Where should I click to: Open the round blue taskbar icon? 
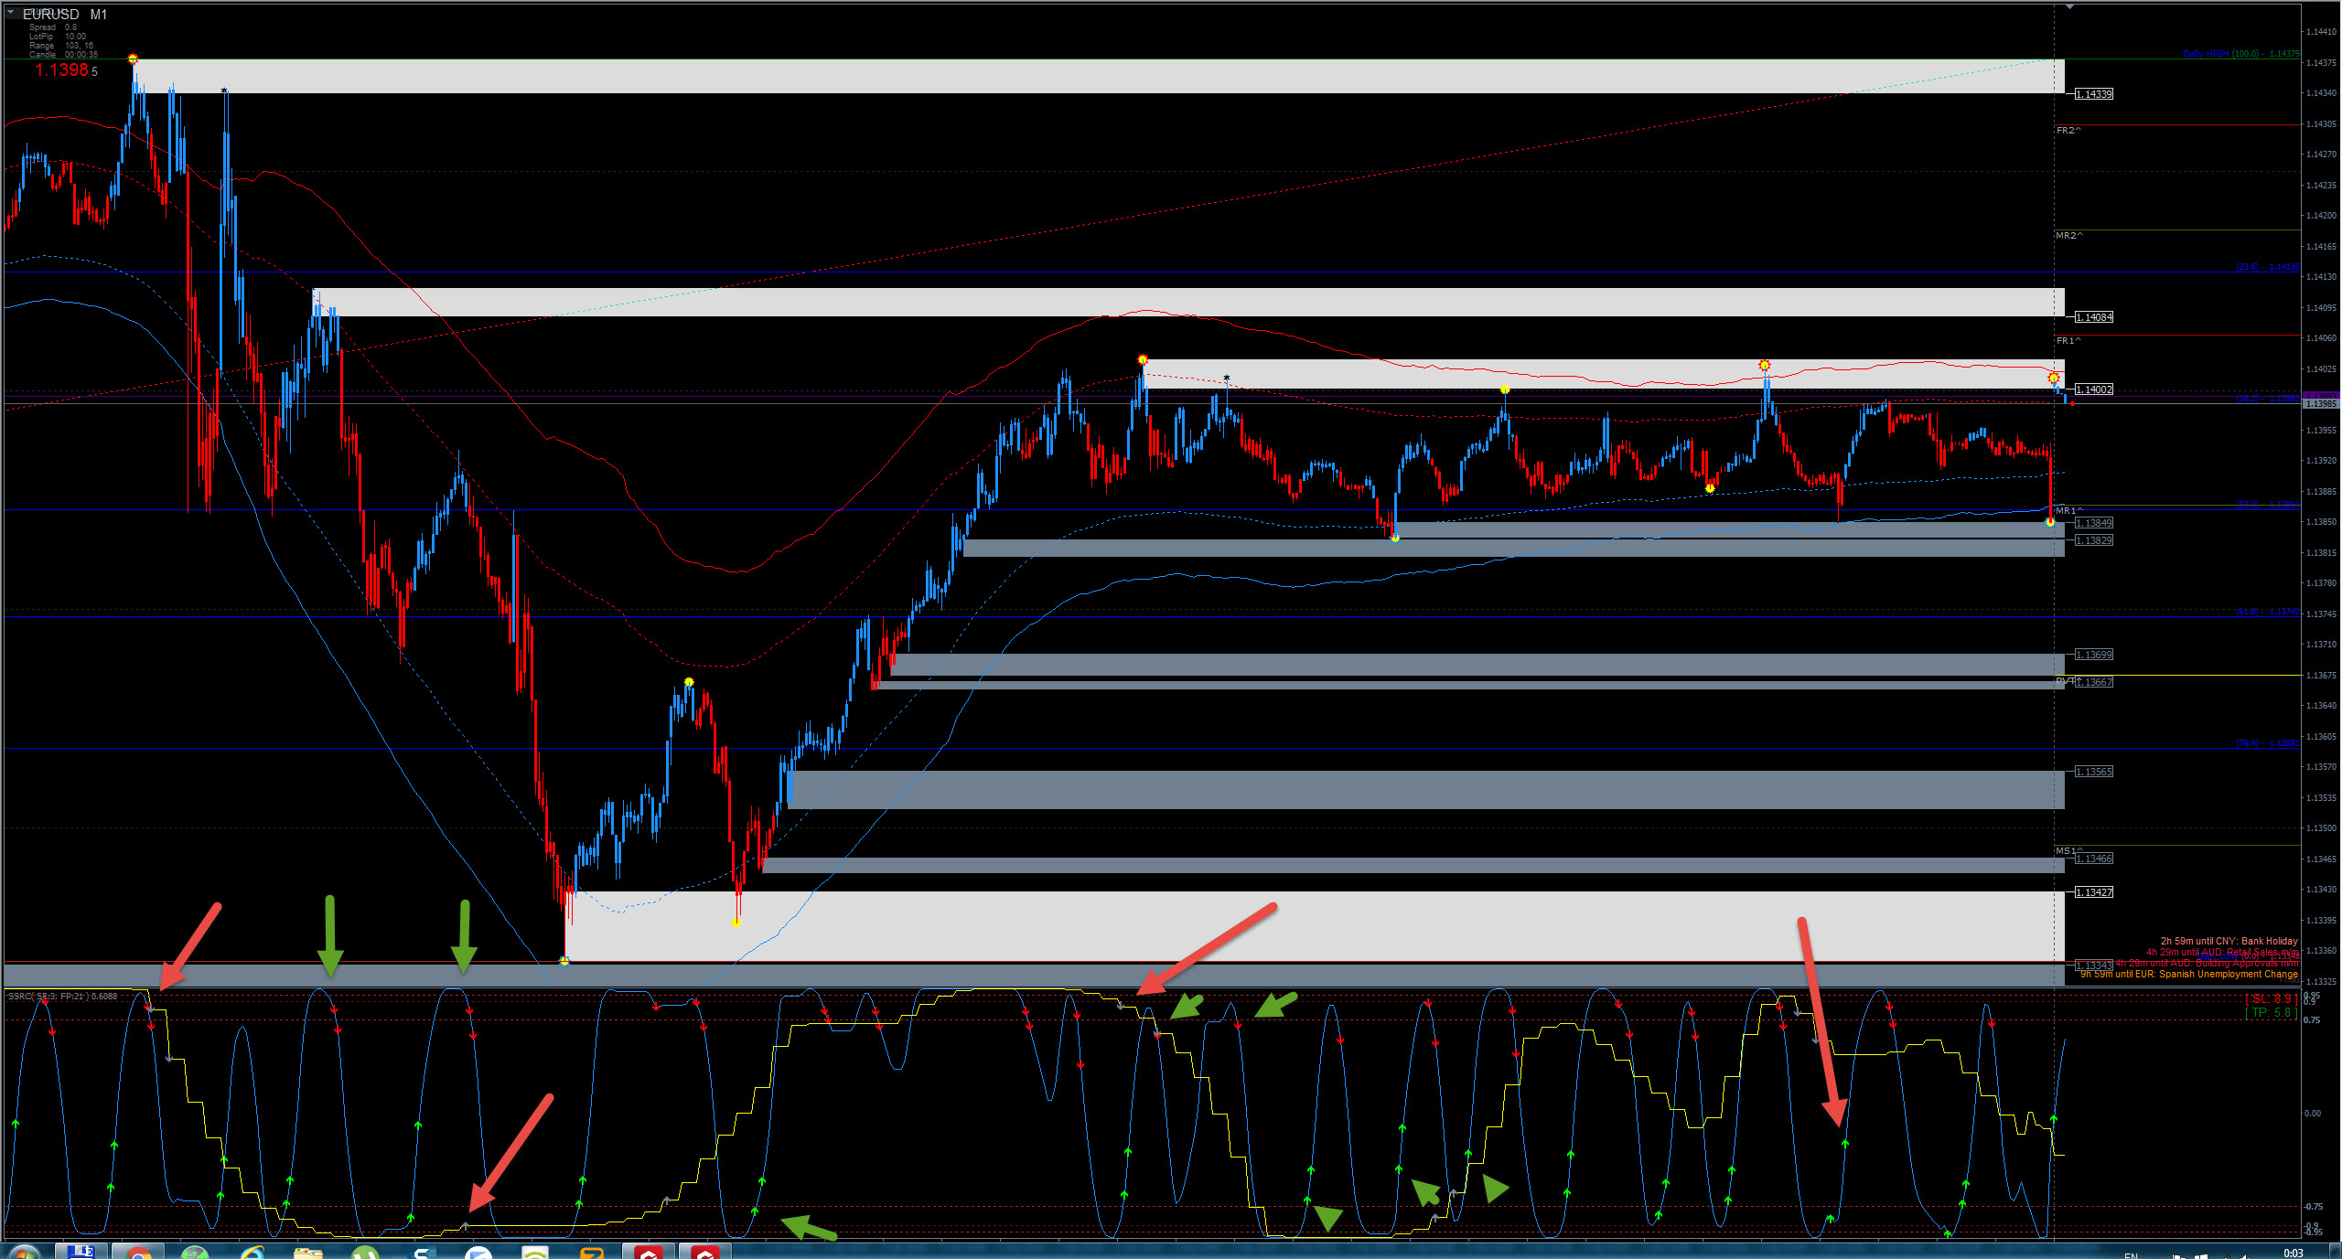[478, 1252]
